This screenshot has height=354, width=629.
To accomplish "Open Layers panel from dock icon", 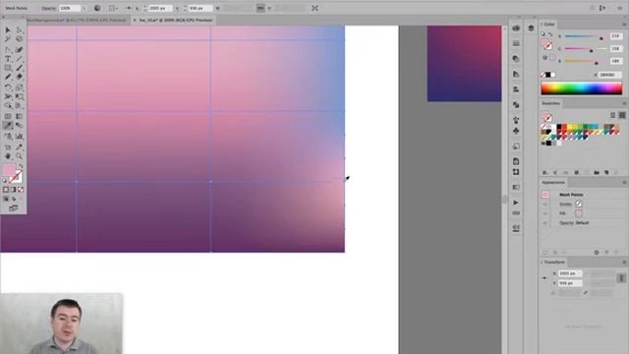I will (x=531, y=29).
